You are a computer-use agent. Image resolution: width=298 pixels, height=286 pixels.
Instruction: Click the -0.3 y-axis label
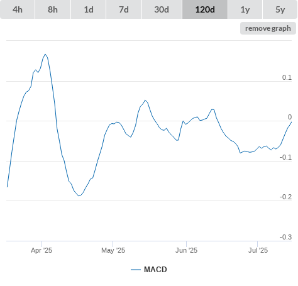click(x=285, y=237)
